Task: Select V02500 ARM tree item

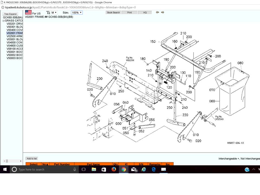Action: (x=14, y=36)
